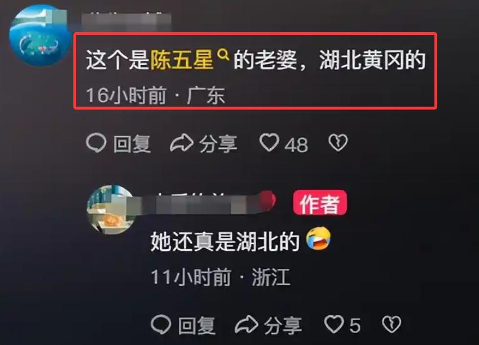Viewport: 479px width, 345px height.
Task: Like the first comment with 48 likes
Action: (269, 143)
